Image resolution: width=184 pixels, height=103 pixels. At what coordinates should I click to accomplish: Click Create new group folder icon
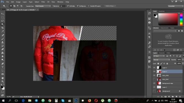click(x=172, y=97)
